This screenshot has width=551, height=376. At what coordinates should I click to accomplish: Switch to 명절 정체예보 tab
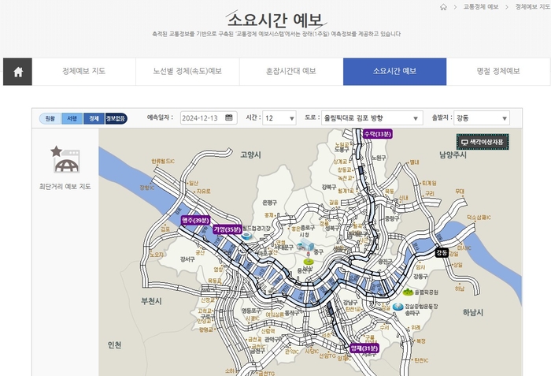[x=498, y=72]
